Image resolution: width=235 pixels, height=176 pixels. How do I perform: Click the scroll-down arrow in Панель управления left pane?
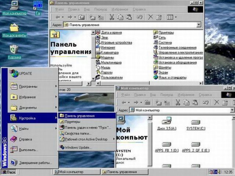coord(93,77)
